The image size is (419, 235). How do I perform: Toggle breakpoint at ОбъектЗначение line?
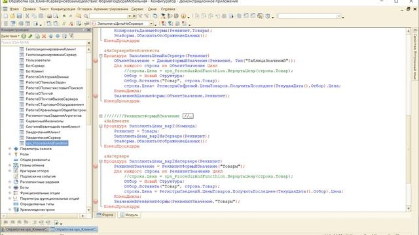pyautogui.click(x=96, y=61)
